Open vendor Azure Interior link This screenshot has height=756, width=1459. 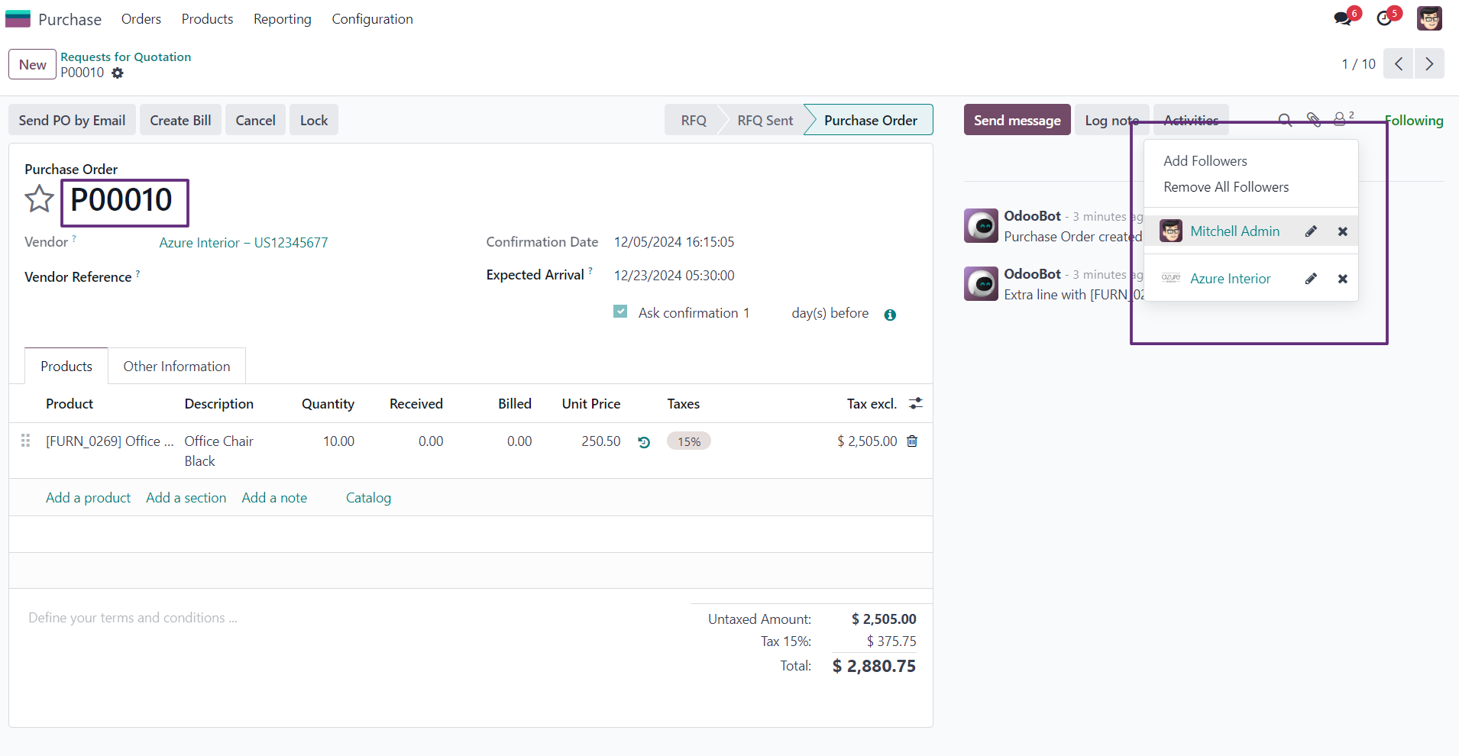coord(244,242)
